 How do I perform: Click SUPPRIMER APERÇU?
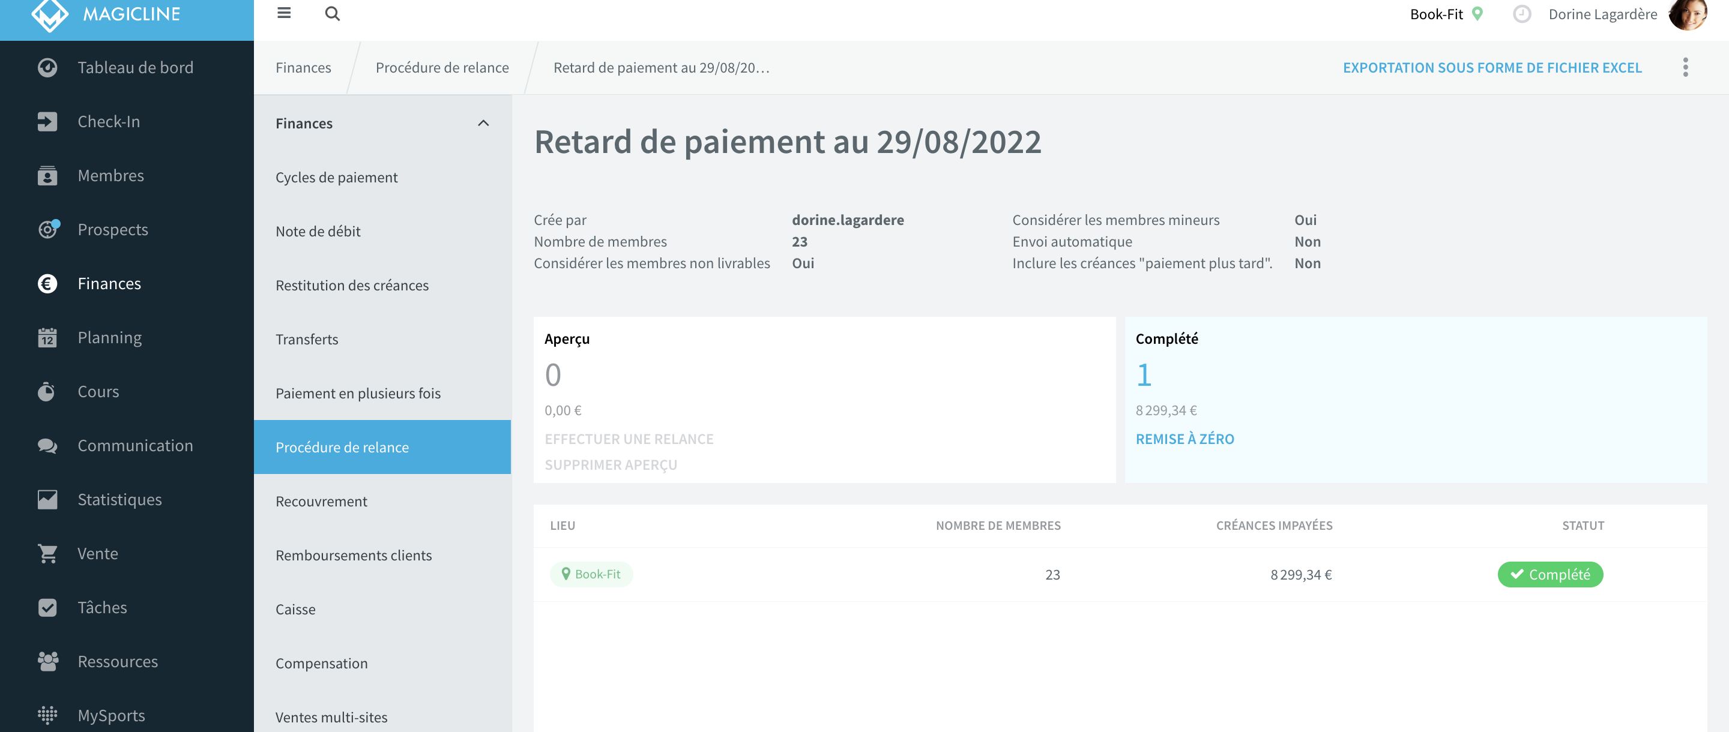611,464
